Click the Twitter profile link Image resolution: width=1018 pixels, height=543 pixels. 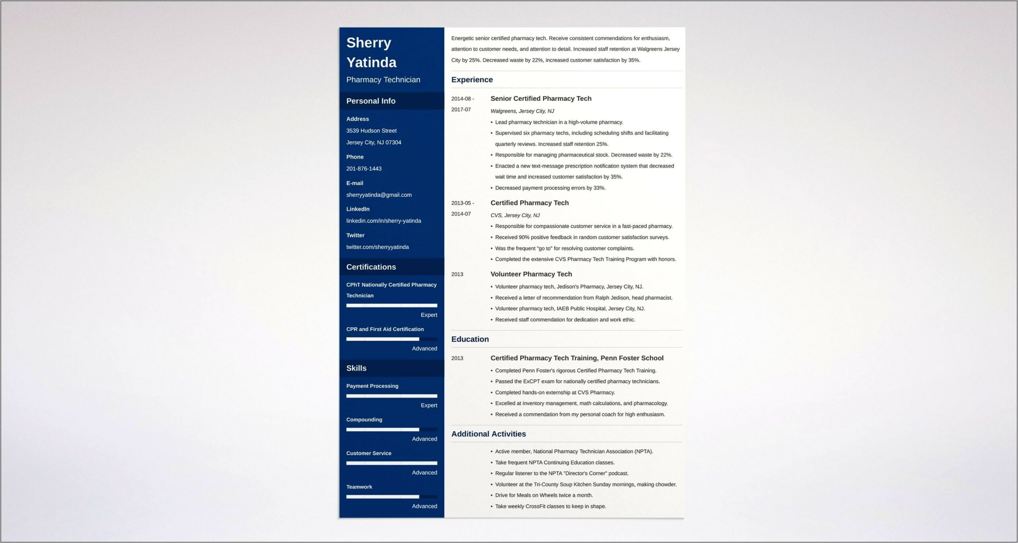[379, 246]
